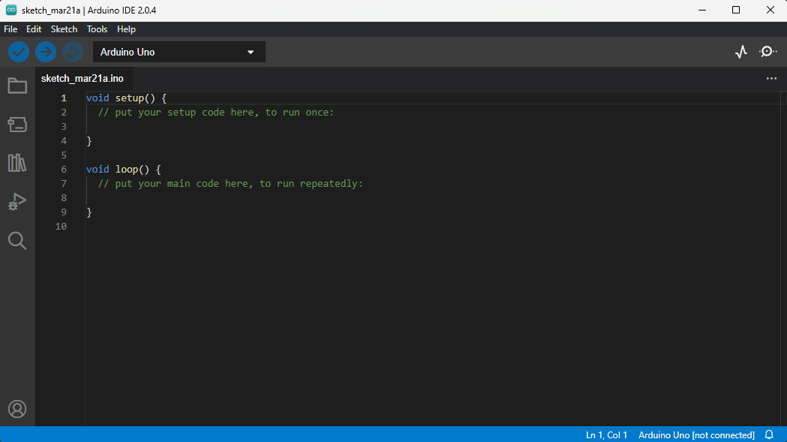Click the 'put your main code here' comment
The width and height of the screenshot is (787, 442).
[x=230, y=184]
